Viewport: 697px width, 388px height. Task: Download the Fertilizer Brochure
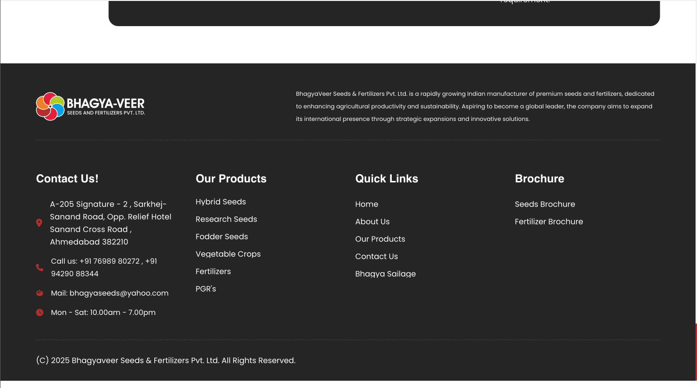point(549,222)
